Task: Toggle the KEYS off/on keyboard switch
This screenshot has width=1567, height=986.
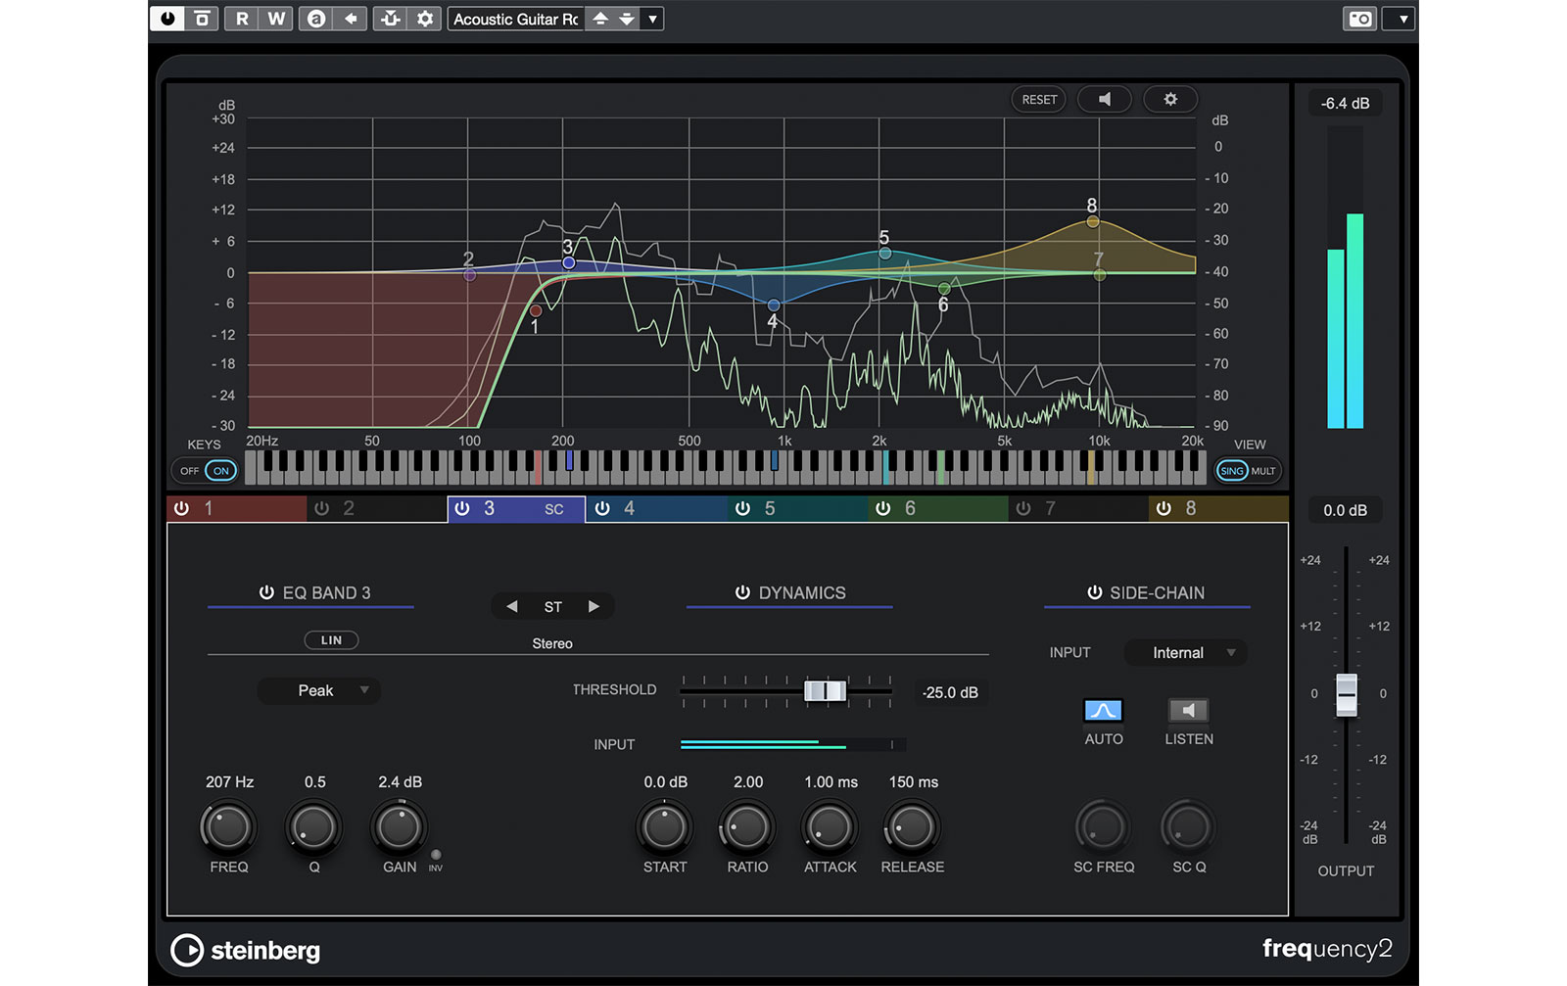Action: coord(207,471)
